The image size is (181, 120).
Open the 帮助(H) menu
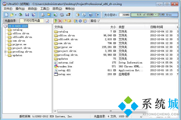(x=70, y=9)
